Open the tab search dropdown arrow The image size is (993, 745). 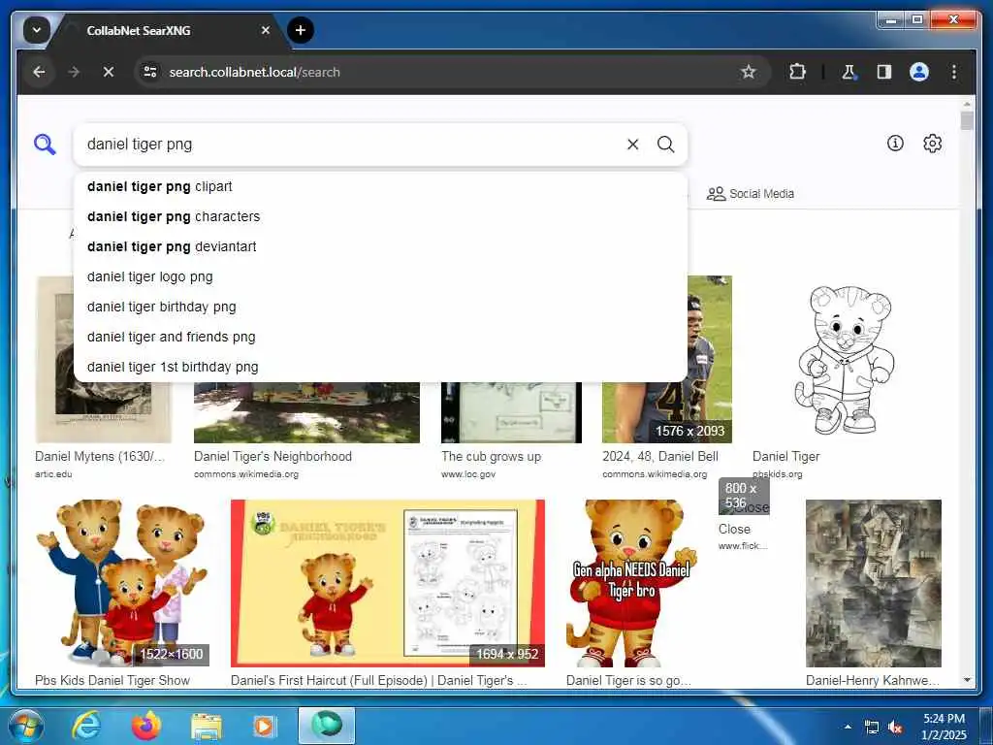(x=36, y=30)
